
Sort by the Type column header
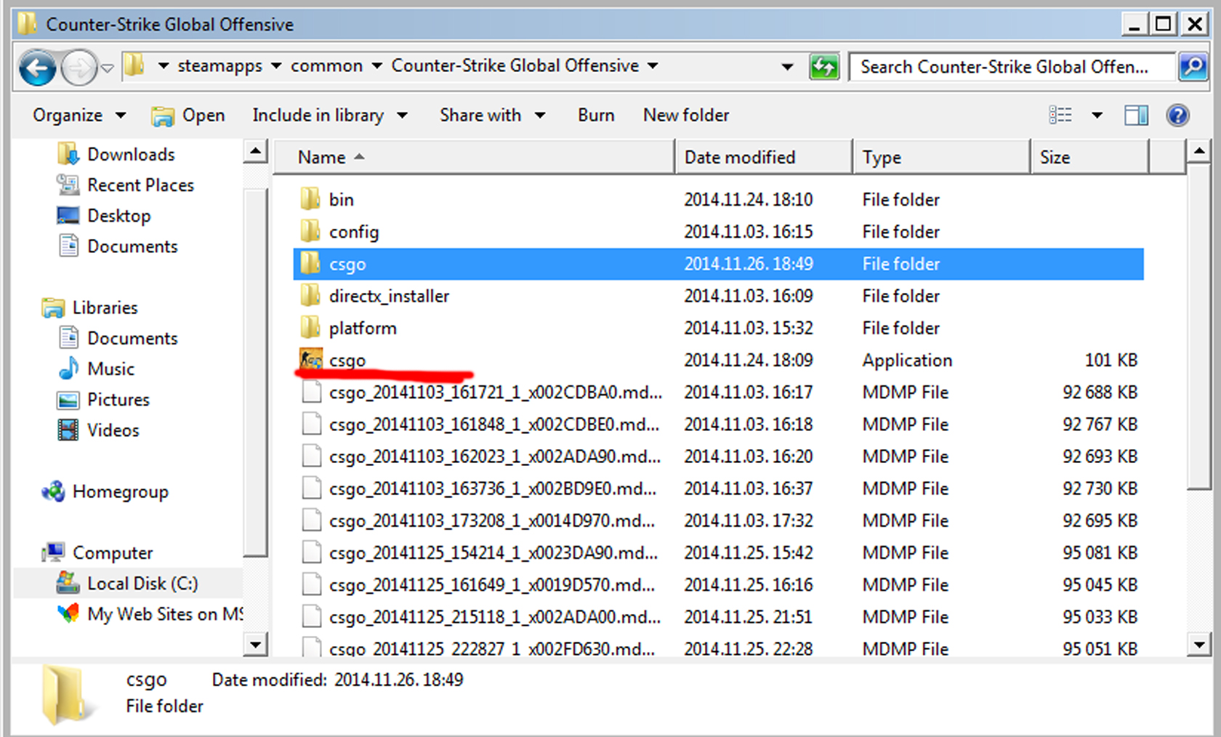942,157
